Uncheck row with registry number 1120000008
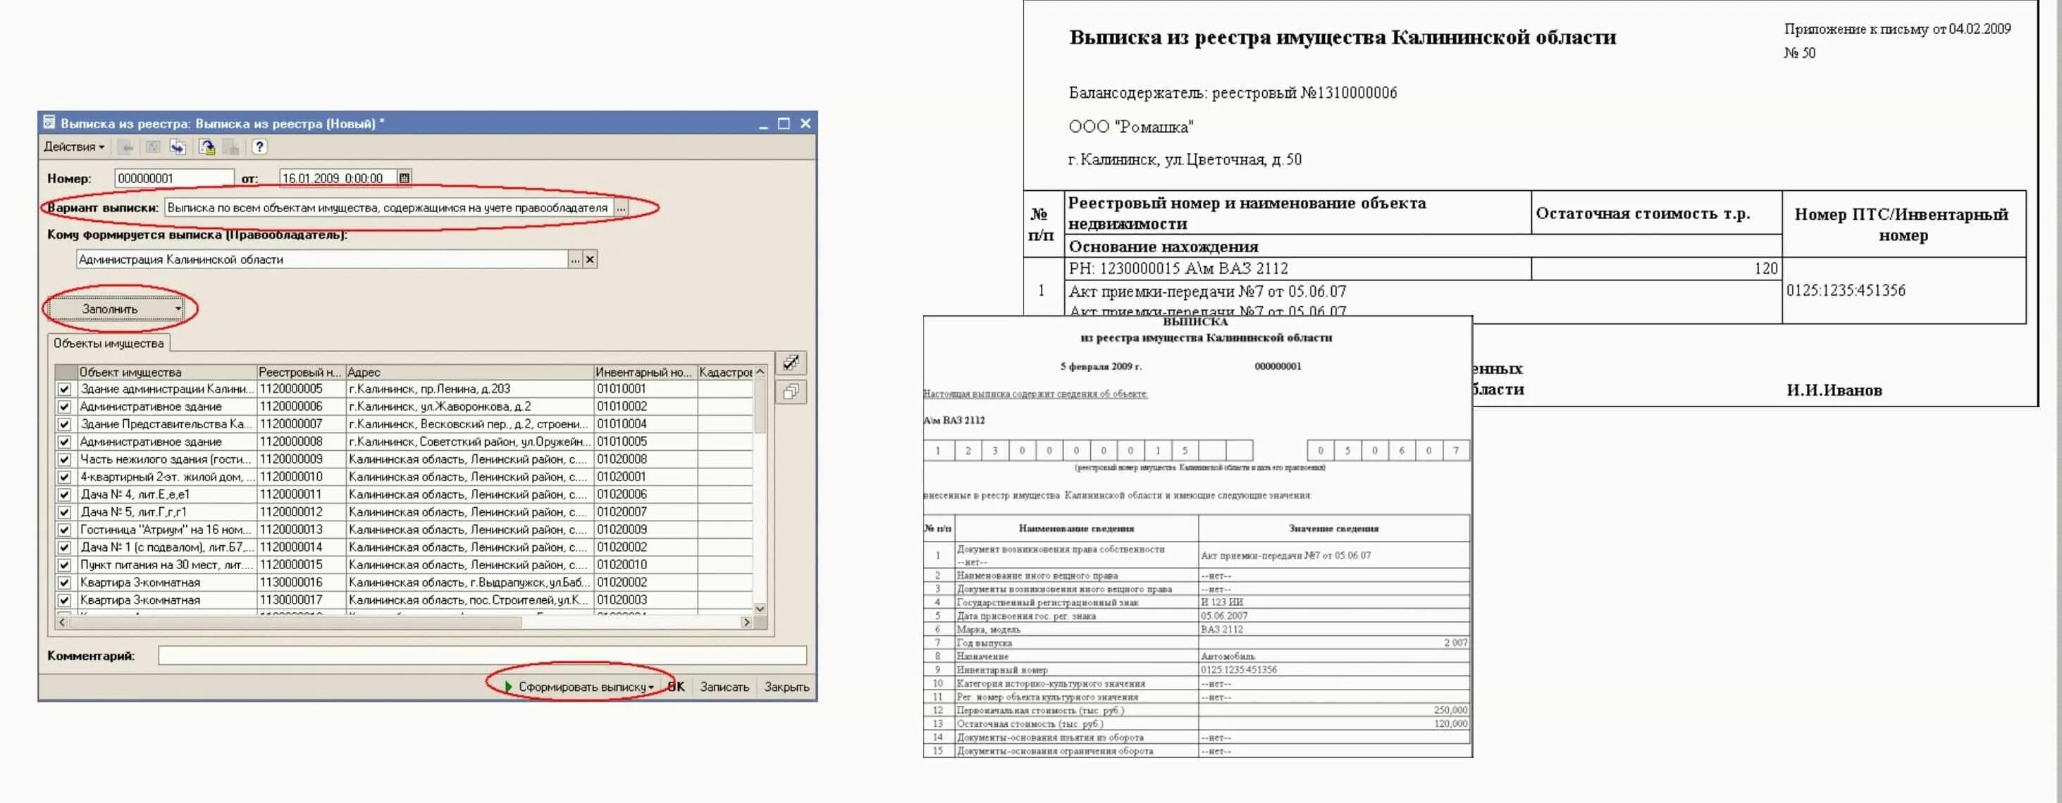 pyautogui.click(x=64, y=442)
